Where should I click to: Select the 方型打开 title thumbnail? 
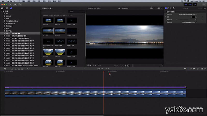click(x=48, y=20)
